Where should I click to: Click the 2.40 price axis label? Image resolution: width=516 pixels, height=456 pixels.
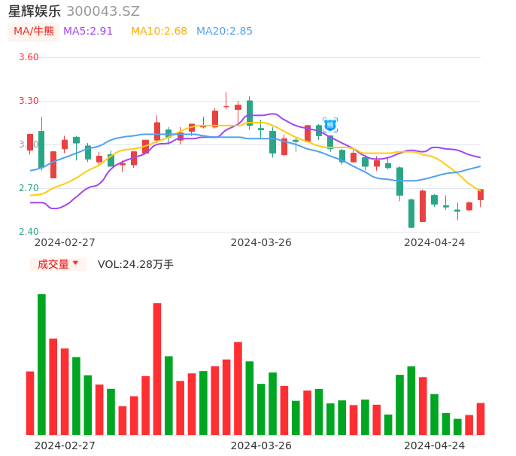(29, 232)
